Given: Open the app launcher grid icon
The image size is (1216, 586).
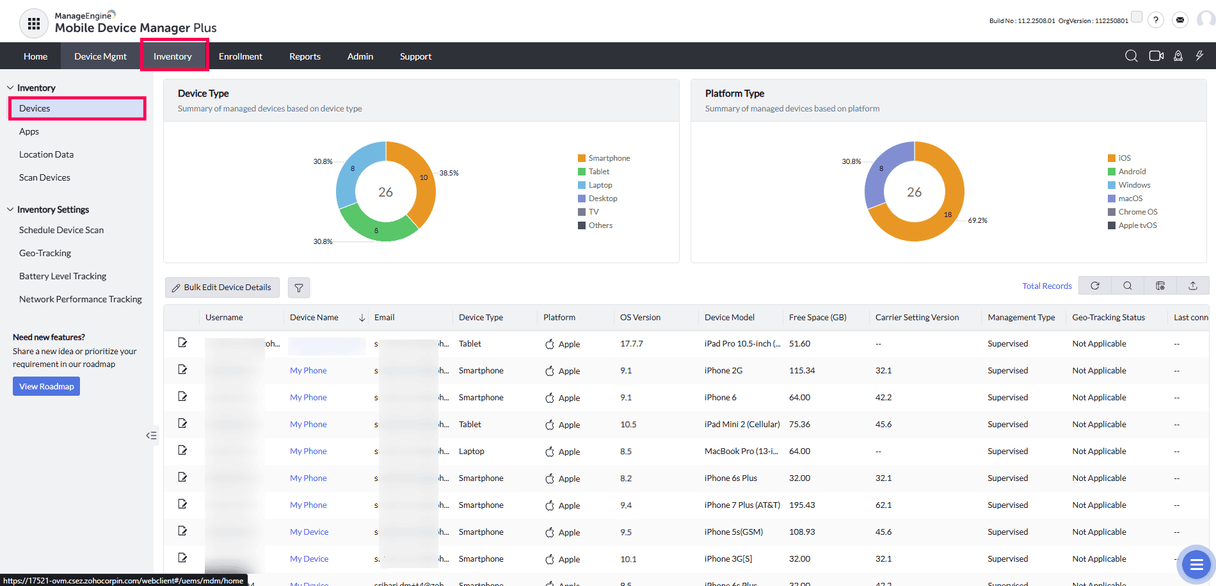Looking at the screenshot, I should coord(34,24).
